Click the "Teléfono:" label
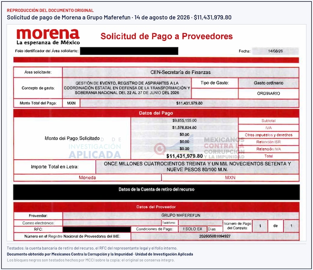This screenshot has width=313, height=270. (x=169, y=223)
